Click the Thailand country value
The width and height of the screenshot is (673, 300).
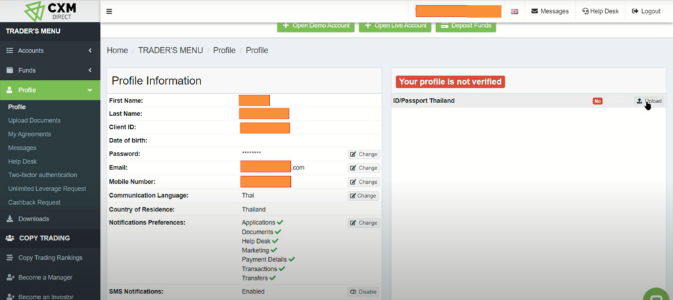(254, 209)
